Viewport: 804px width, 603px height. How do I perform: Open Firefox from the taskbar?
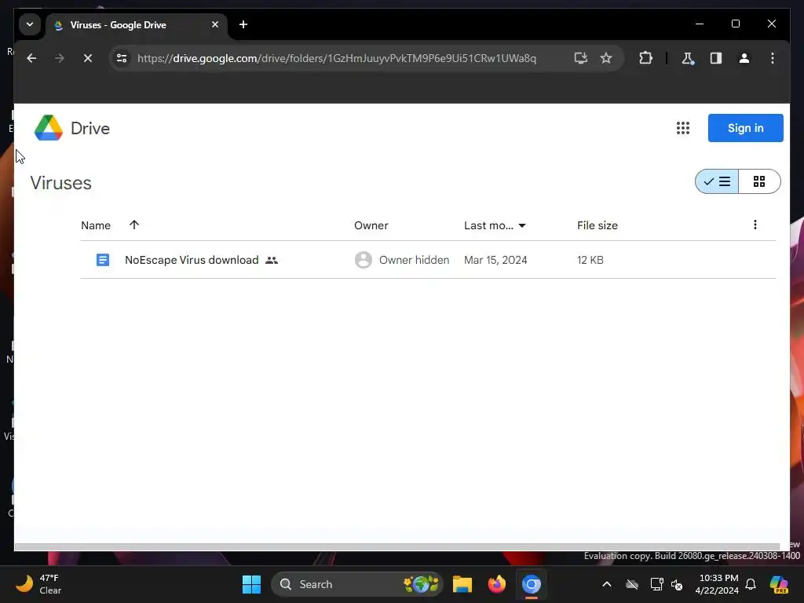pos(496,584)
